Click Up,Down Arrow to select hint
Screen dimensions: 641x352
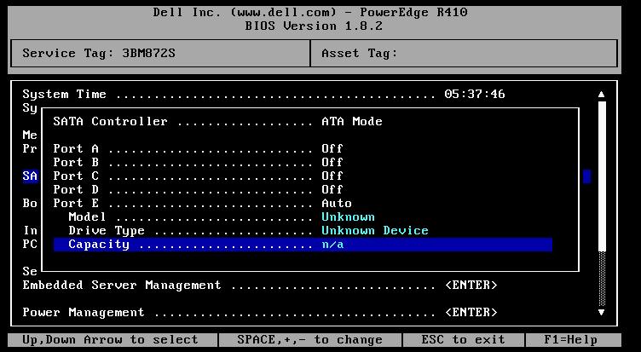[x=110, y=340]
